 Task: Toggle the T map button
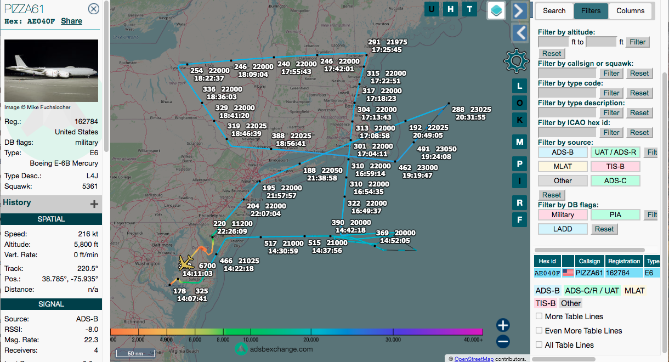tap(469, 9)
